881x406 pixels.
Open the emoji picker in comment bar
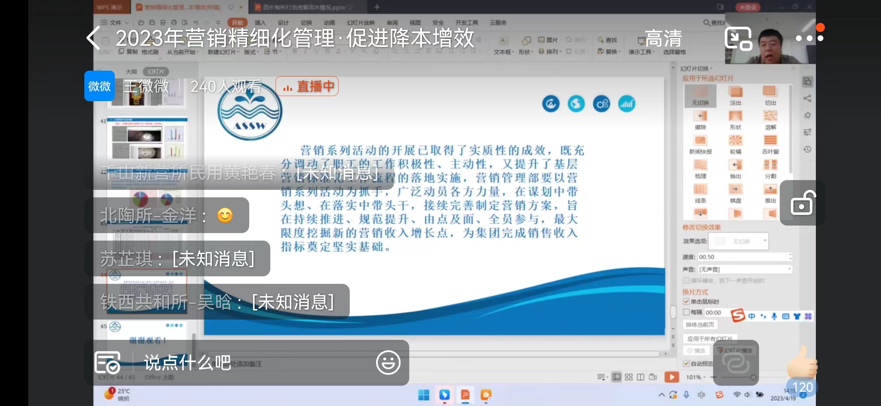tap(388, 363)
